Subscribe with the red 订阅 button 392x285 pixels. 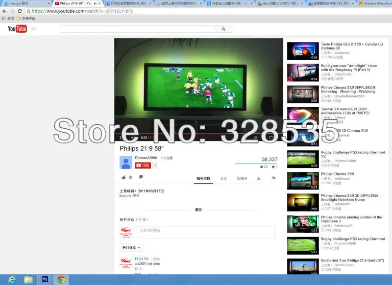pos(143,166)
